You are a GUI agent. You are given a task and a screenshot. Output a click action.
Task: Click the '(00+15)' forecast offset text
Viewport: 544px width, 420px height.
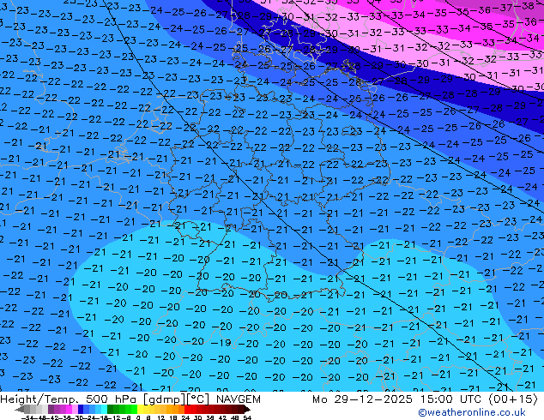(x=513, y=399)
